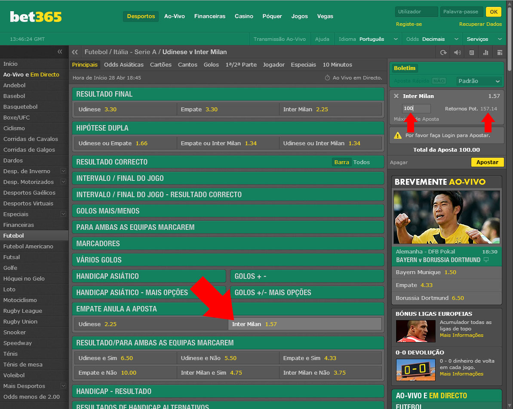Image resolution: width=513 pixels, height=409 pixels.
Task: Switch to the Odds Asiáticas tab
Action: 124,65
